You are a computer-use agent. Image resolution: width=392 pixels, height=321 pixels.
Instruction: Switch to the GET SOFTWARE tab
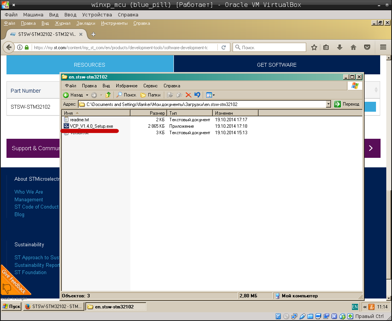pos(277,65)
